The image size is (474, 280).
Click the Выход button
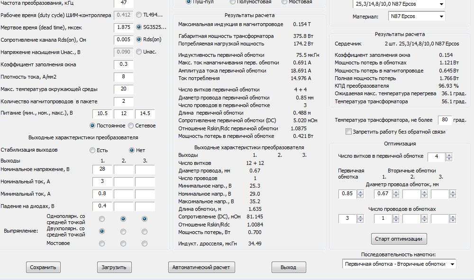(288, 267)
